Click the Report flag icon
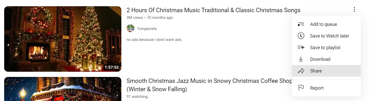The width and height of the screenshot is (370, 101). (x=301, y=88)
